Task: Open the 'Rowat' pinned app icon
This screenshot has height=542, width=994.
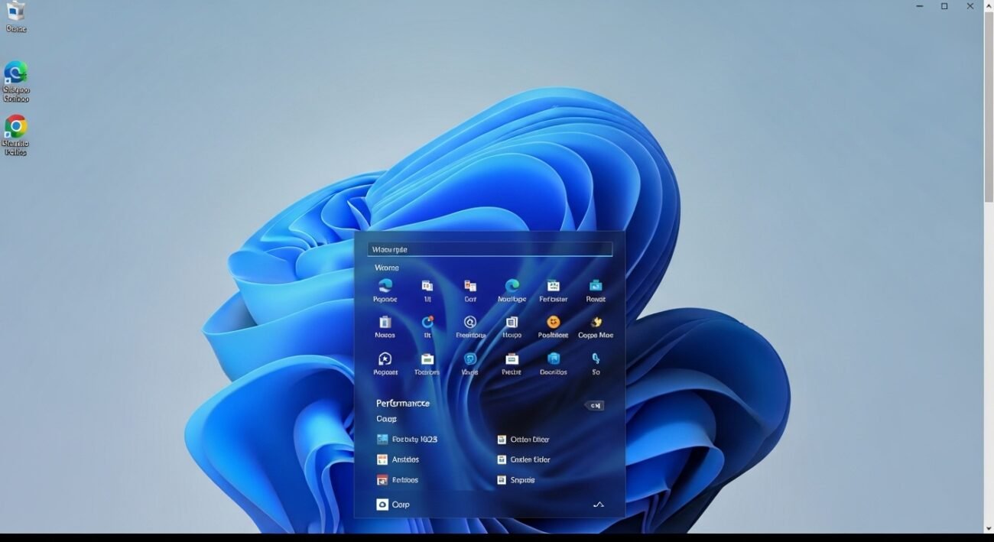Action: 596,286
